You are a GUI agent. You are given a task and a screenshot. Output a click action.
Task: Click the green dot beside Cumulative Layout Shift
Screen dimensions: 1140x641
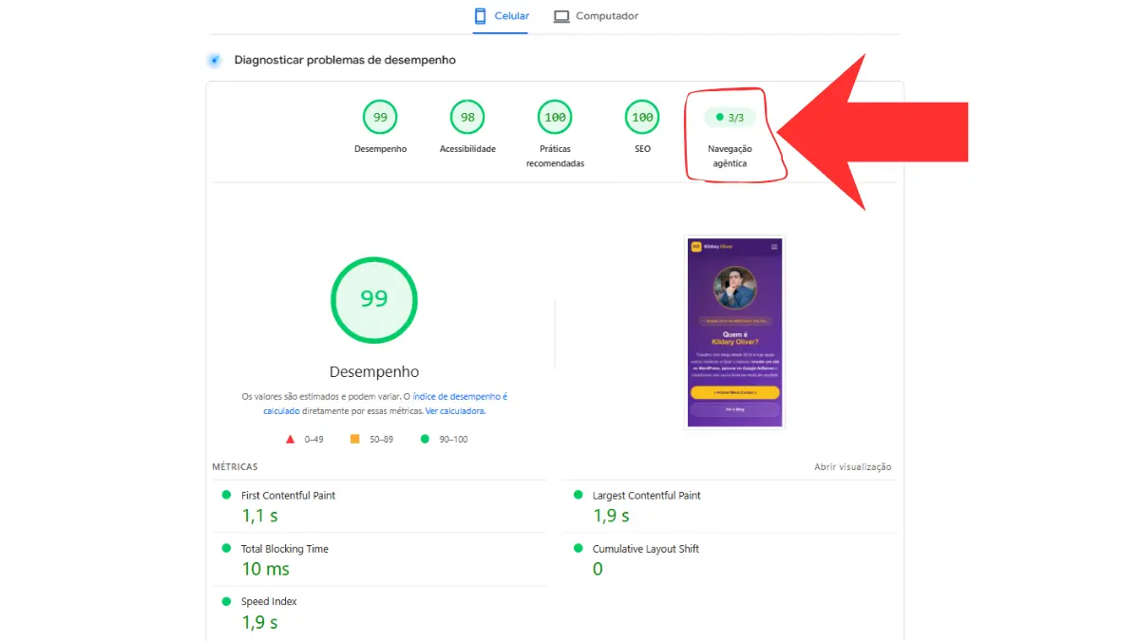(x=578, y=548)
